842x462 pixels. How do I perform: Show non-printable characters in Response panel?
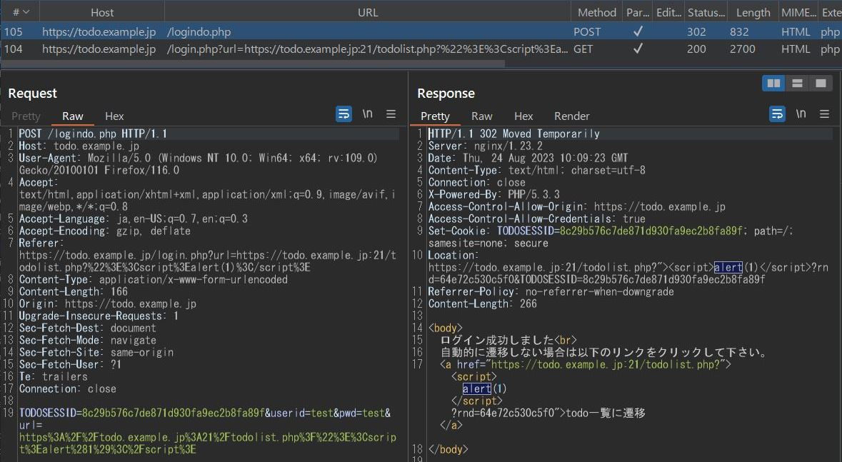coord(801,114)
